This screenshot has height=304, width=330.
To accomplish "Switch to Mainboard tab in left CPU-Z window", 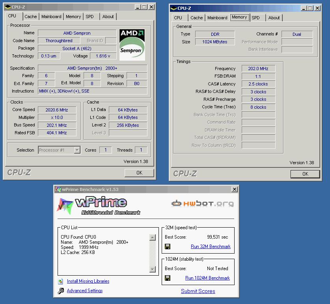I will (x=51, y=17).
